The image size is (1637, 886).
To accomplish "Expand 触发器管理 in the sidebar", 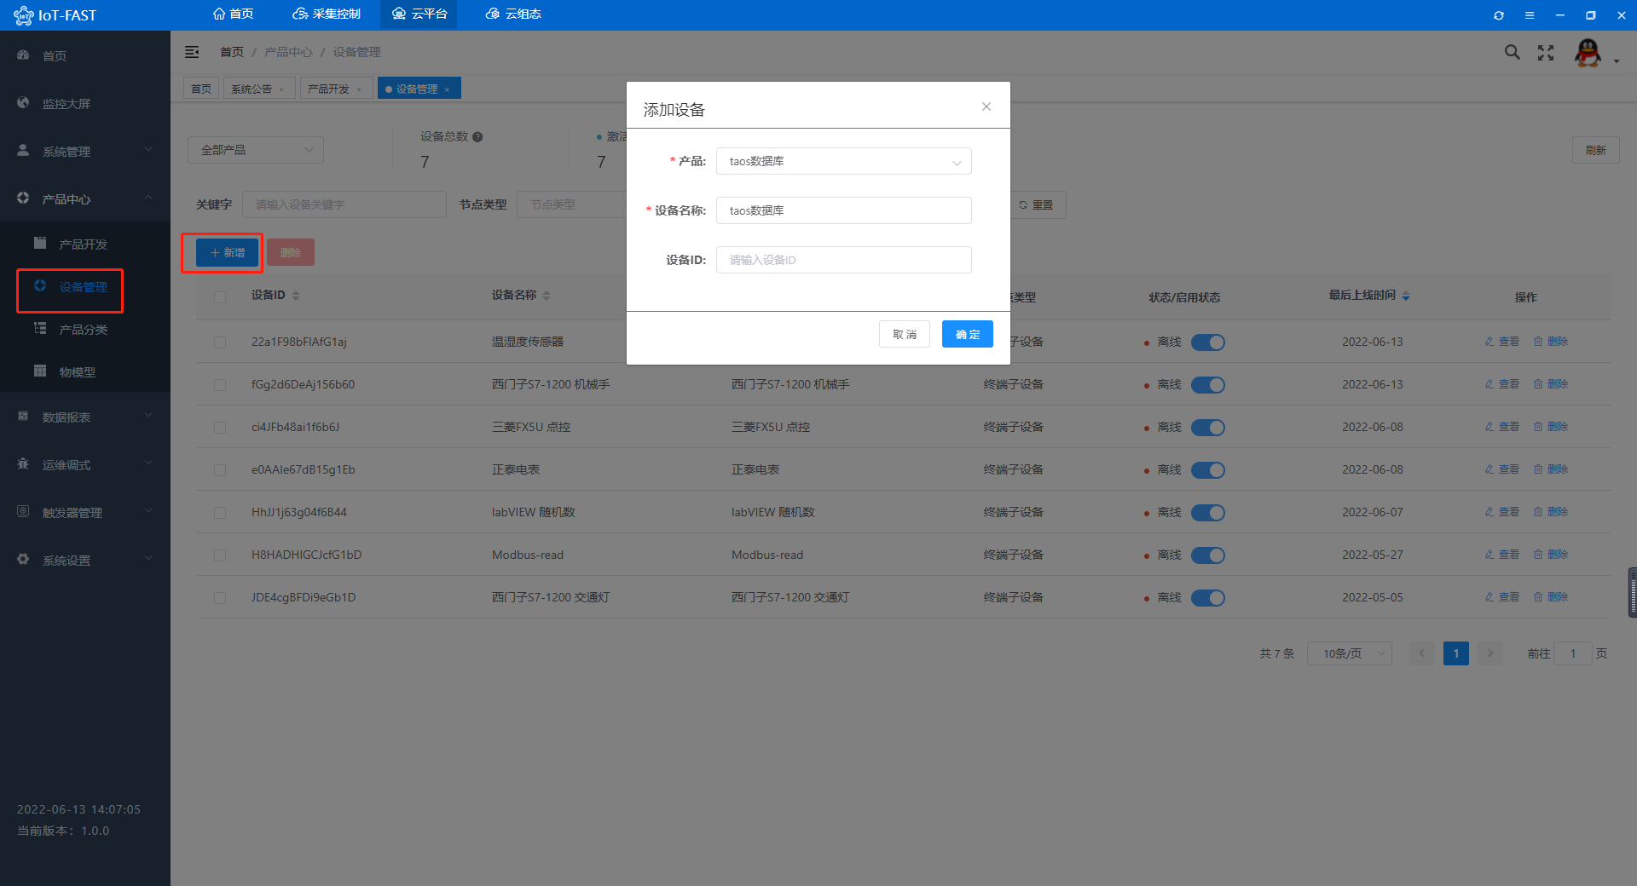I will click(x=85, y=512).
